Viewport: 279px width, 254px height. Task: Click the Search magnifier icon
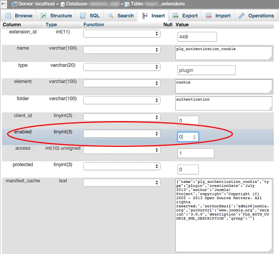110,16
